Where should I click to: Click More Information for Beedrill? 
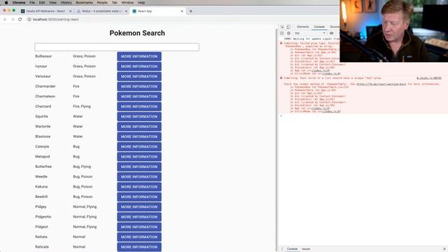coord(139,197)
